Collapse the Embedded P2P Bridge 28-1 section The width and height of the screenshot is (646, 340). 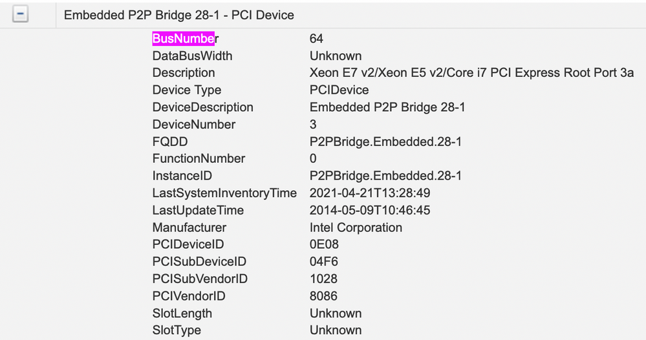pos(20,14)
